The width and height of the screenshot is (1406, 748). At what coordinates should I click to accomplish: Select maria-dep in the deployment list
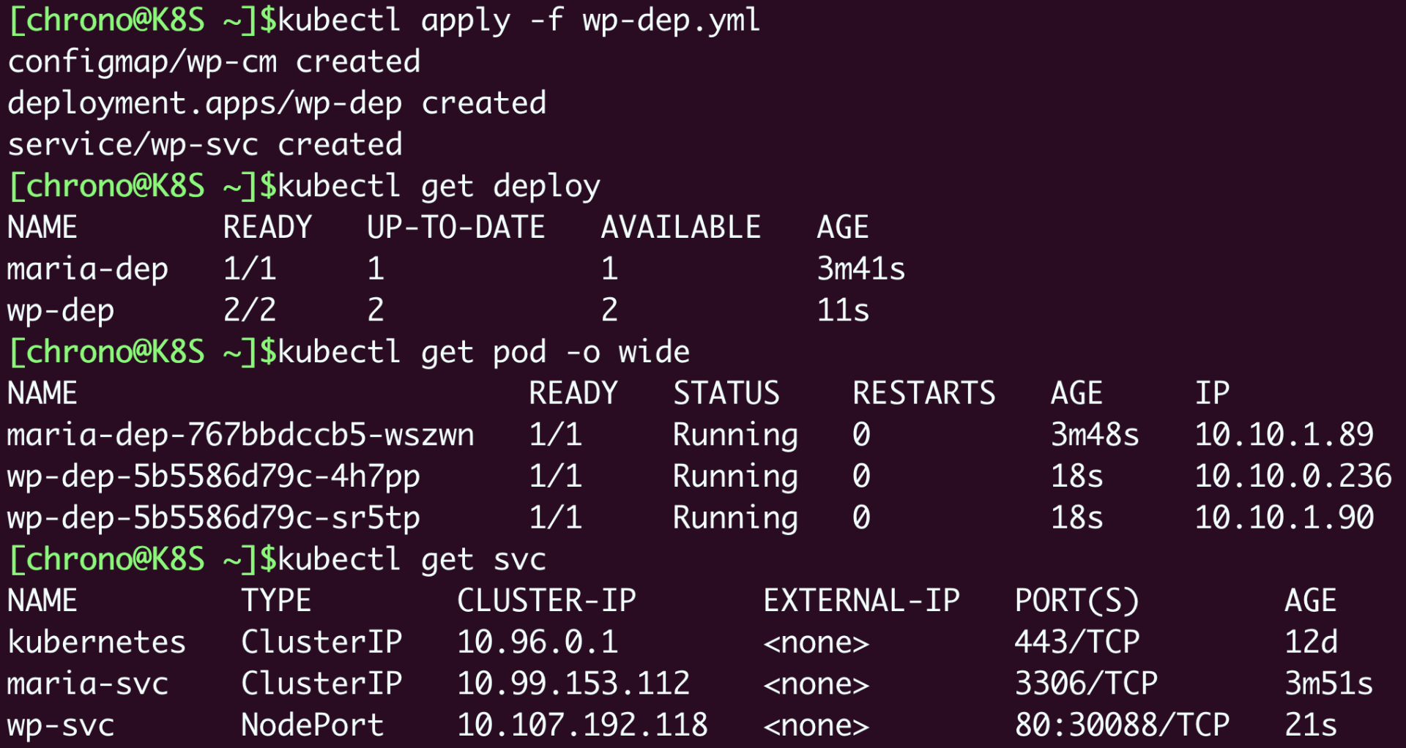pos(88,269)
